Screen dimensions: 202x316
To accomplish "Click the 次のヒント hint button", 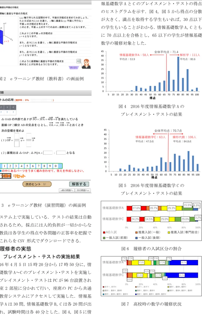I will click(x=37, y=184).
